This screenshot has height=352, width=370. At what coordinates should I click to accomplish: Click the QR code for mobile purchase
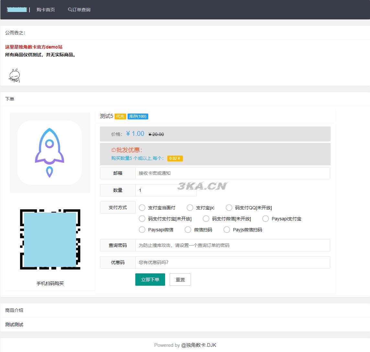click(x=50, y=239)
